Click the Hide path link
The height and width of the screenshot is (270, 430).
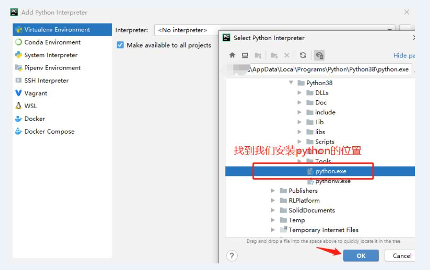(x=404, y=56)
